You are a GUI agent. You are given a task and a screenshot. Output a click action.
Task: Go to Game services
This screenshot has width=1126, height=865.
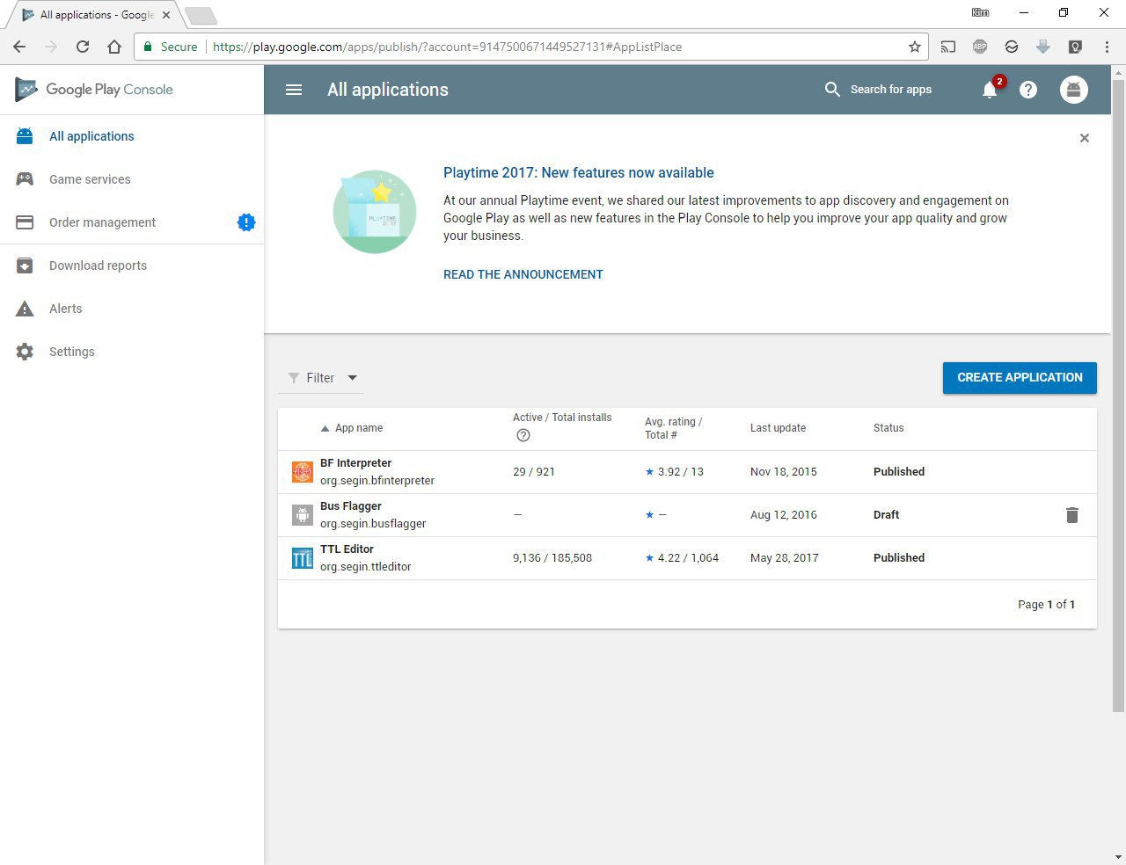point(90,179)
